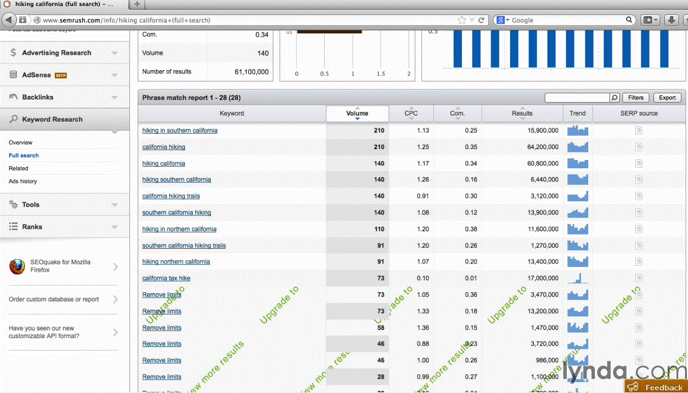Image resolution: width=688 pixels, height=393 pixels.
Task: Open Related under Keyword Research
Action: click(18, 168)
